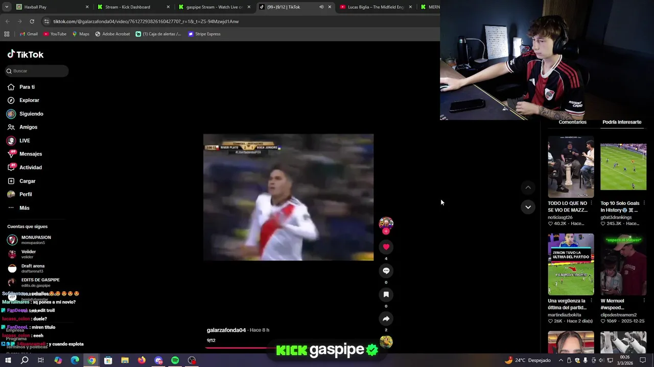The width and height of the screenshot is (654, 367).
Task: Open the video comments bubble
Action: 386,271
